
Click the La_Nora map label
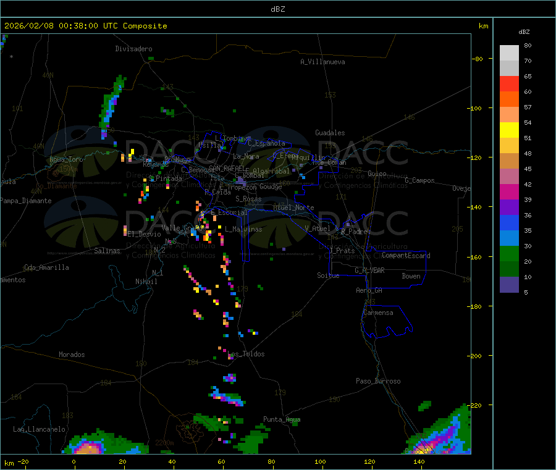246,156
